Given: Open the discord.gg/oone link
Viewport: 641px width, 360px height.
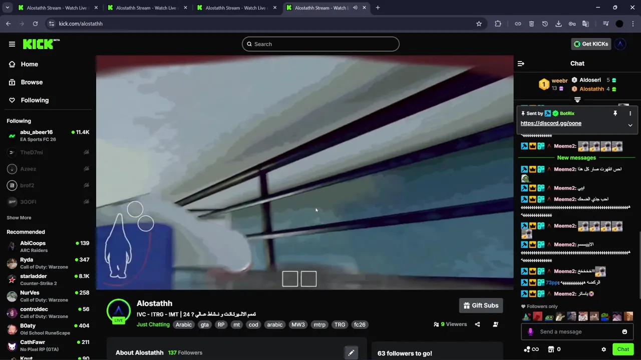Looking at the screenshot, I should pyautogui.click(x=551, y=123).
